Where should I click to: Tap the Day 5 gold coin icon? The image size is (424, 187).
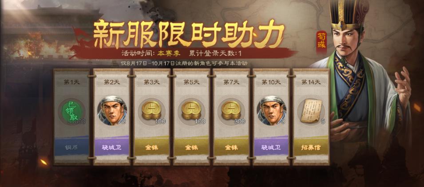point(191,110)
